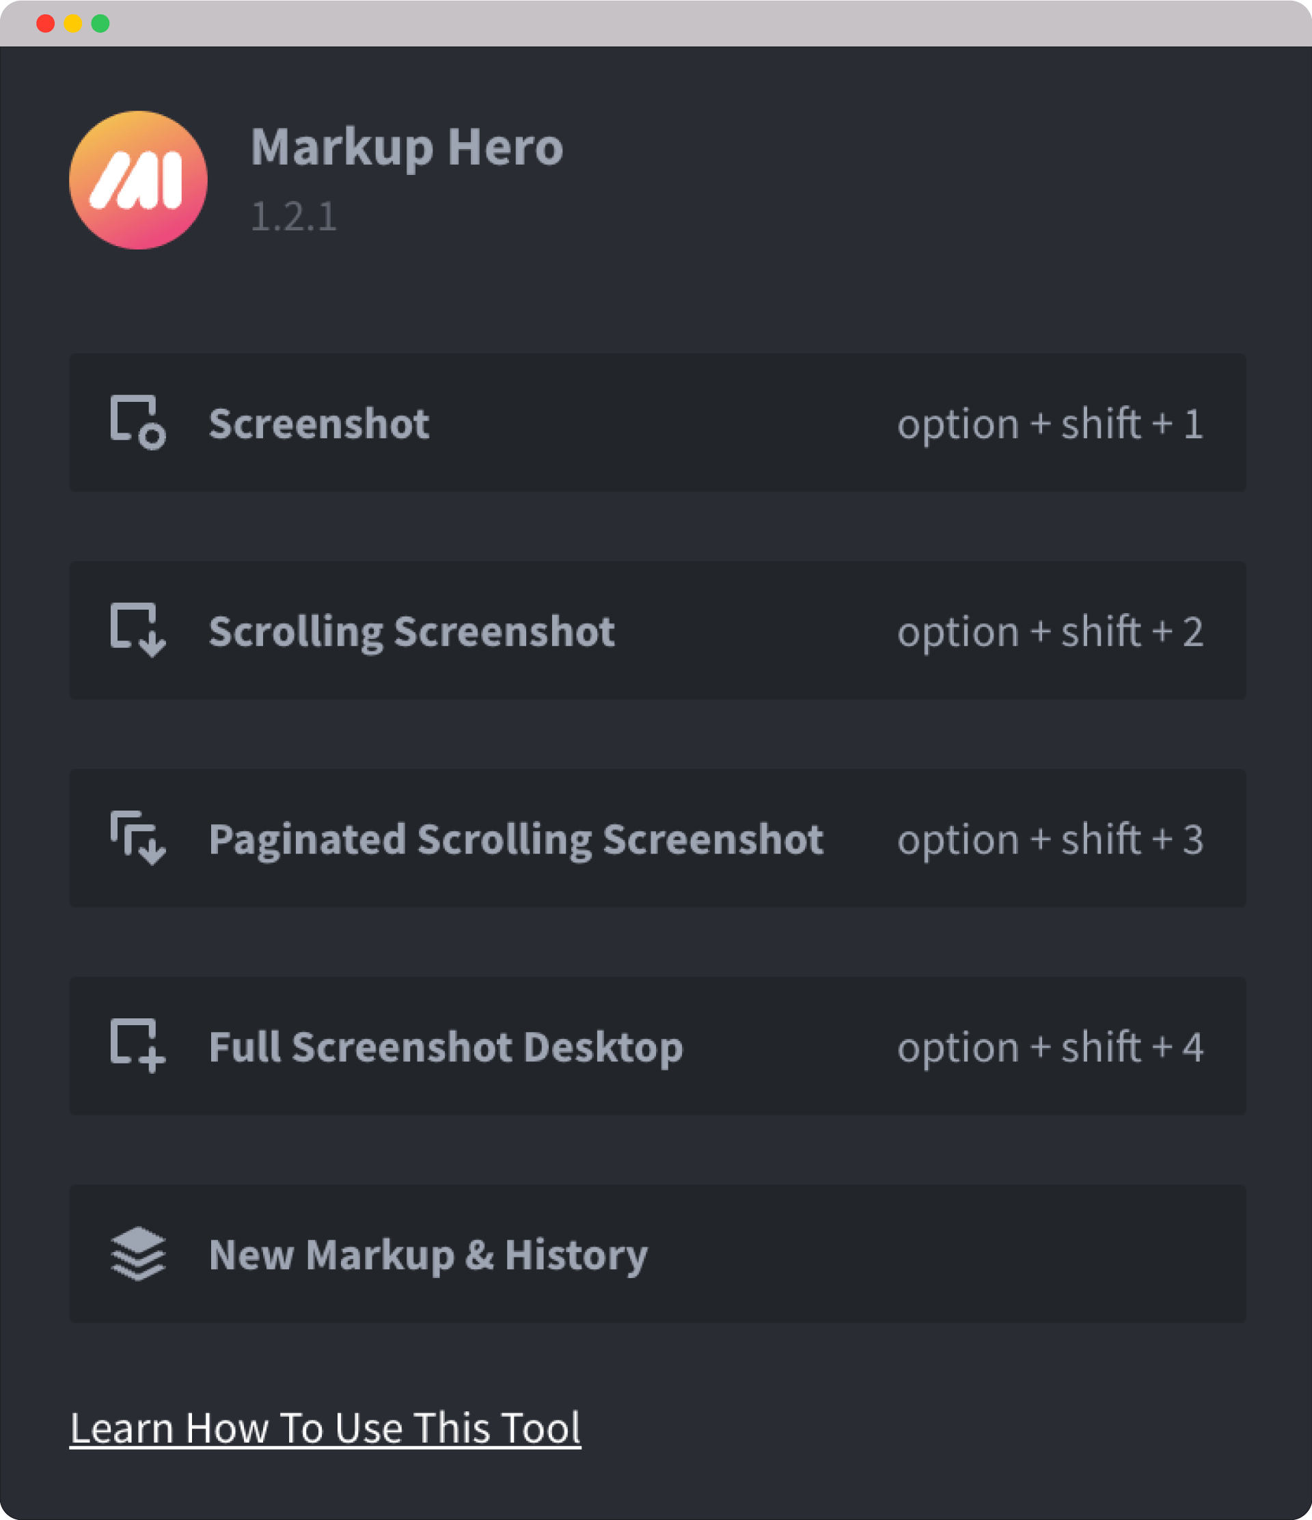Click the Markup Hero logo icon
This screenshot has height=1520, width=1312.
[x=138, y=180]
